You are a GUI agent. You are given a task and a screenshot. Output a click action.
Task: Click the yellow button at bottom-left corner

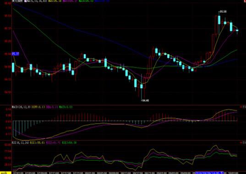pyautogui.click(x=5, y=173)
